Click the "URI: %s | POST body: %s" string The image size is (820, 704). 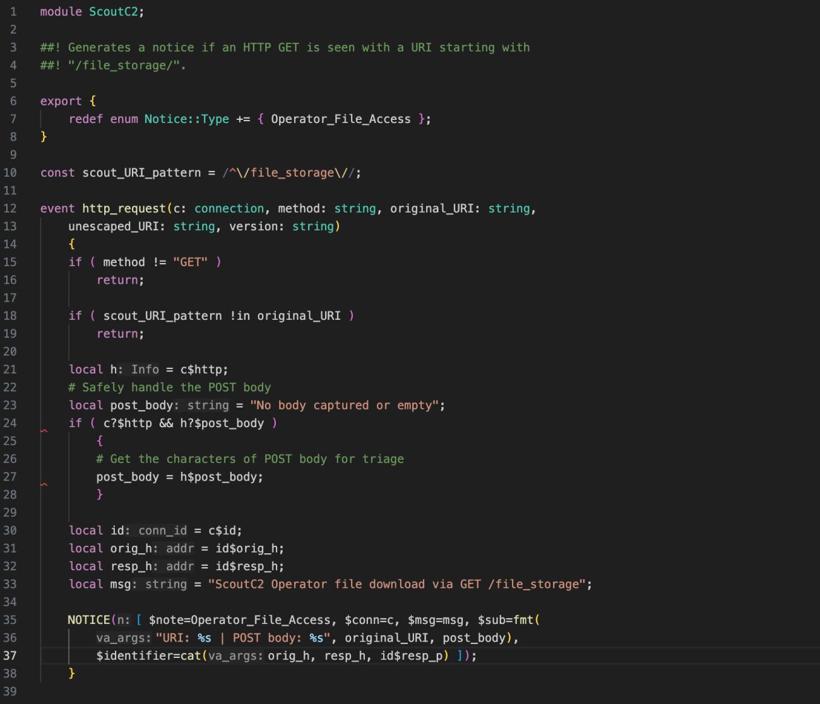pyautogui.click(x=243, y=637)
